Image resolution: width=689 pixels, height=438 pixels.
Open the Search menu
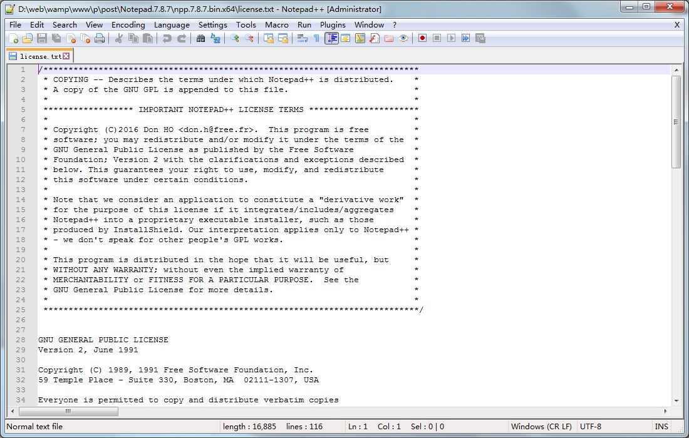(x=65, y=25)
